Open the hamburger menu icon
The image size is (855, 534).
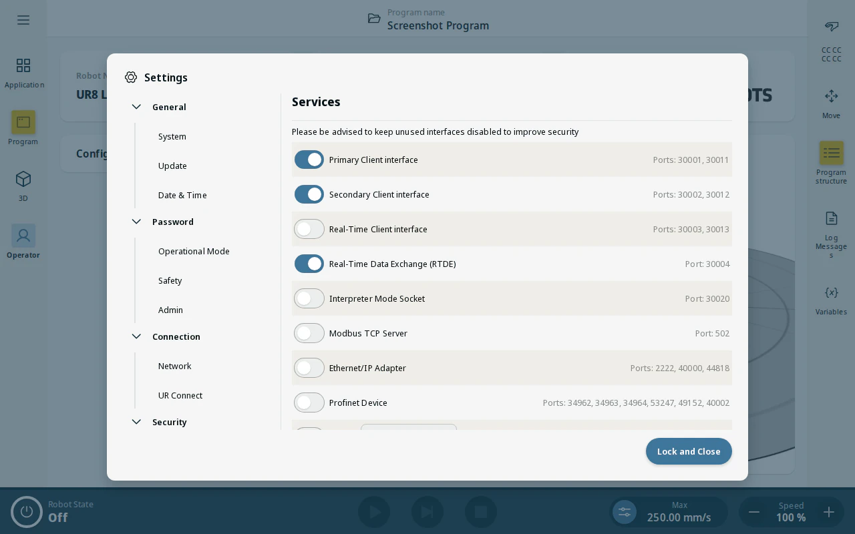point(23,20)
